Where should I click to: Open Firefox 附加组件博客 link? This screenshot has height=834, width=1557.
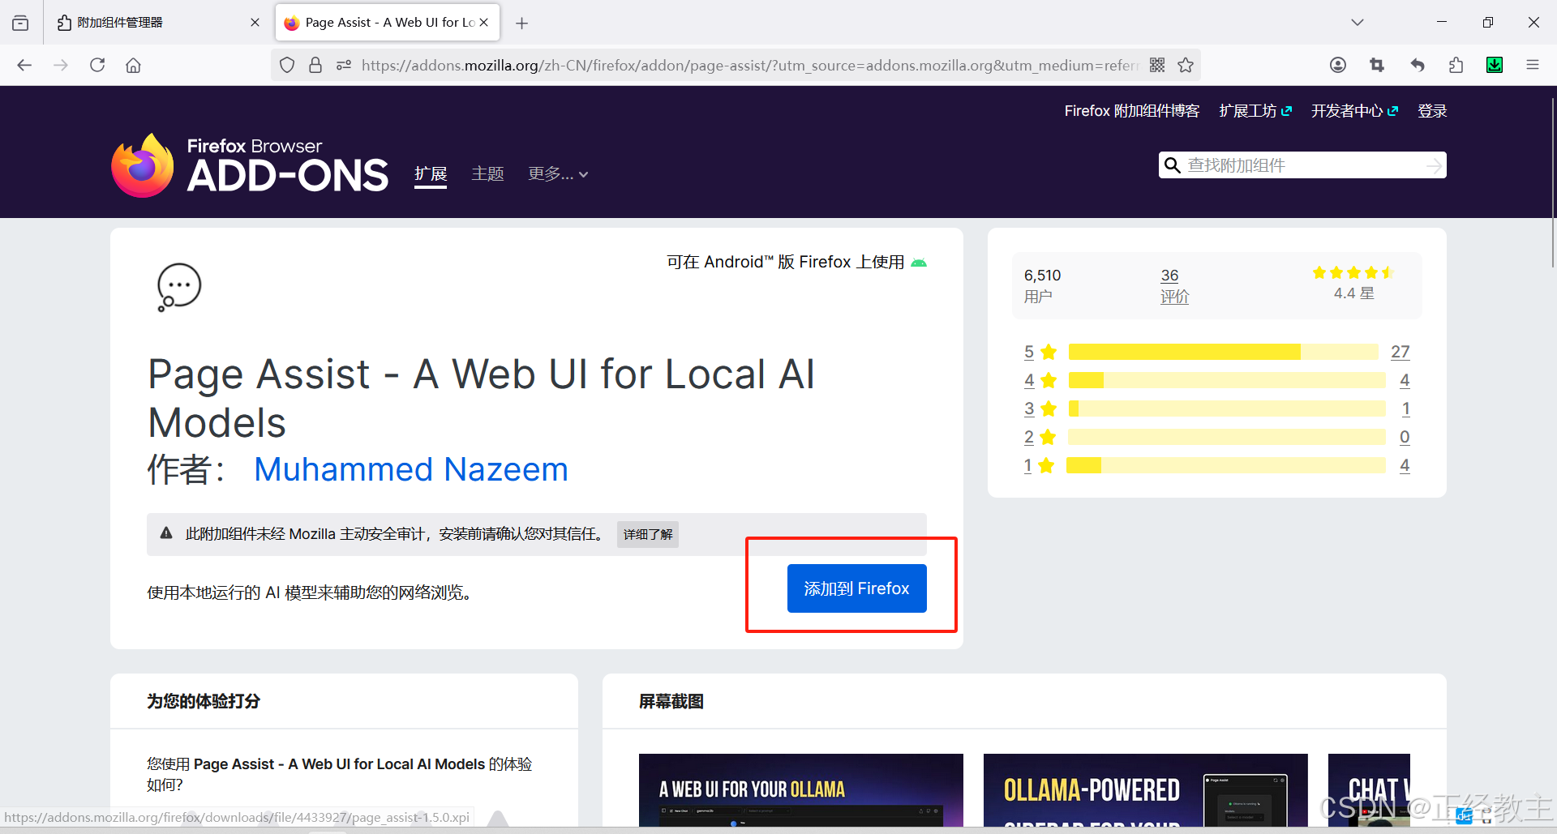[1131, 111]
